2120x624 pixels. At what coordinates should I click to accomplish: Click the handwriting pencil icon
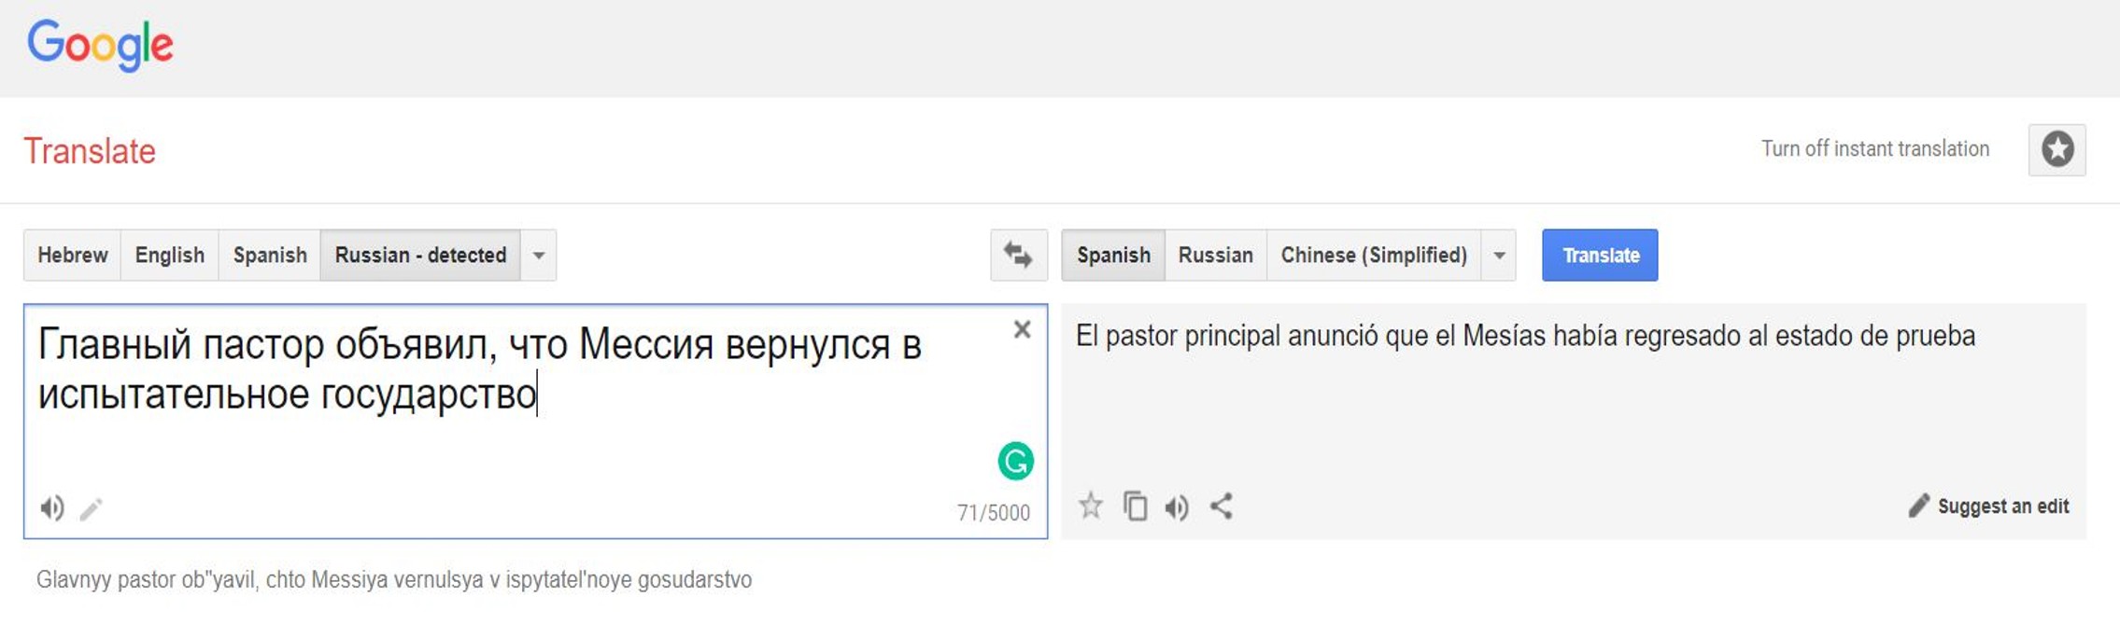coord(91,509)
